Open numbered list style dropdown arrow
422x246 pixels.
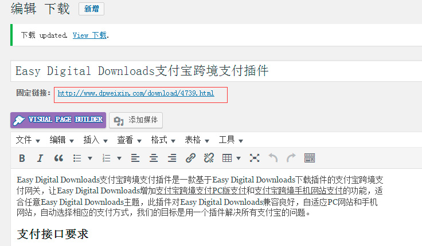[119, 158]
